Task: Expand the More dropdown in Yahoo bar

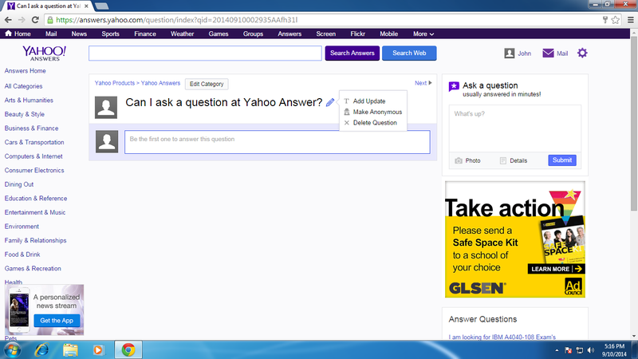Action: pyautogui.click(x=423, y=34)
